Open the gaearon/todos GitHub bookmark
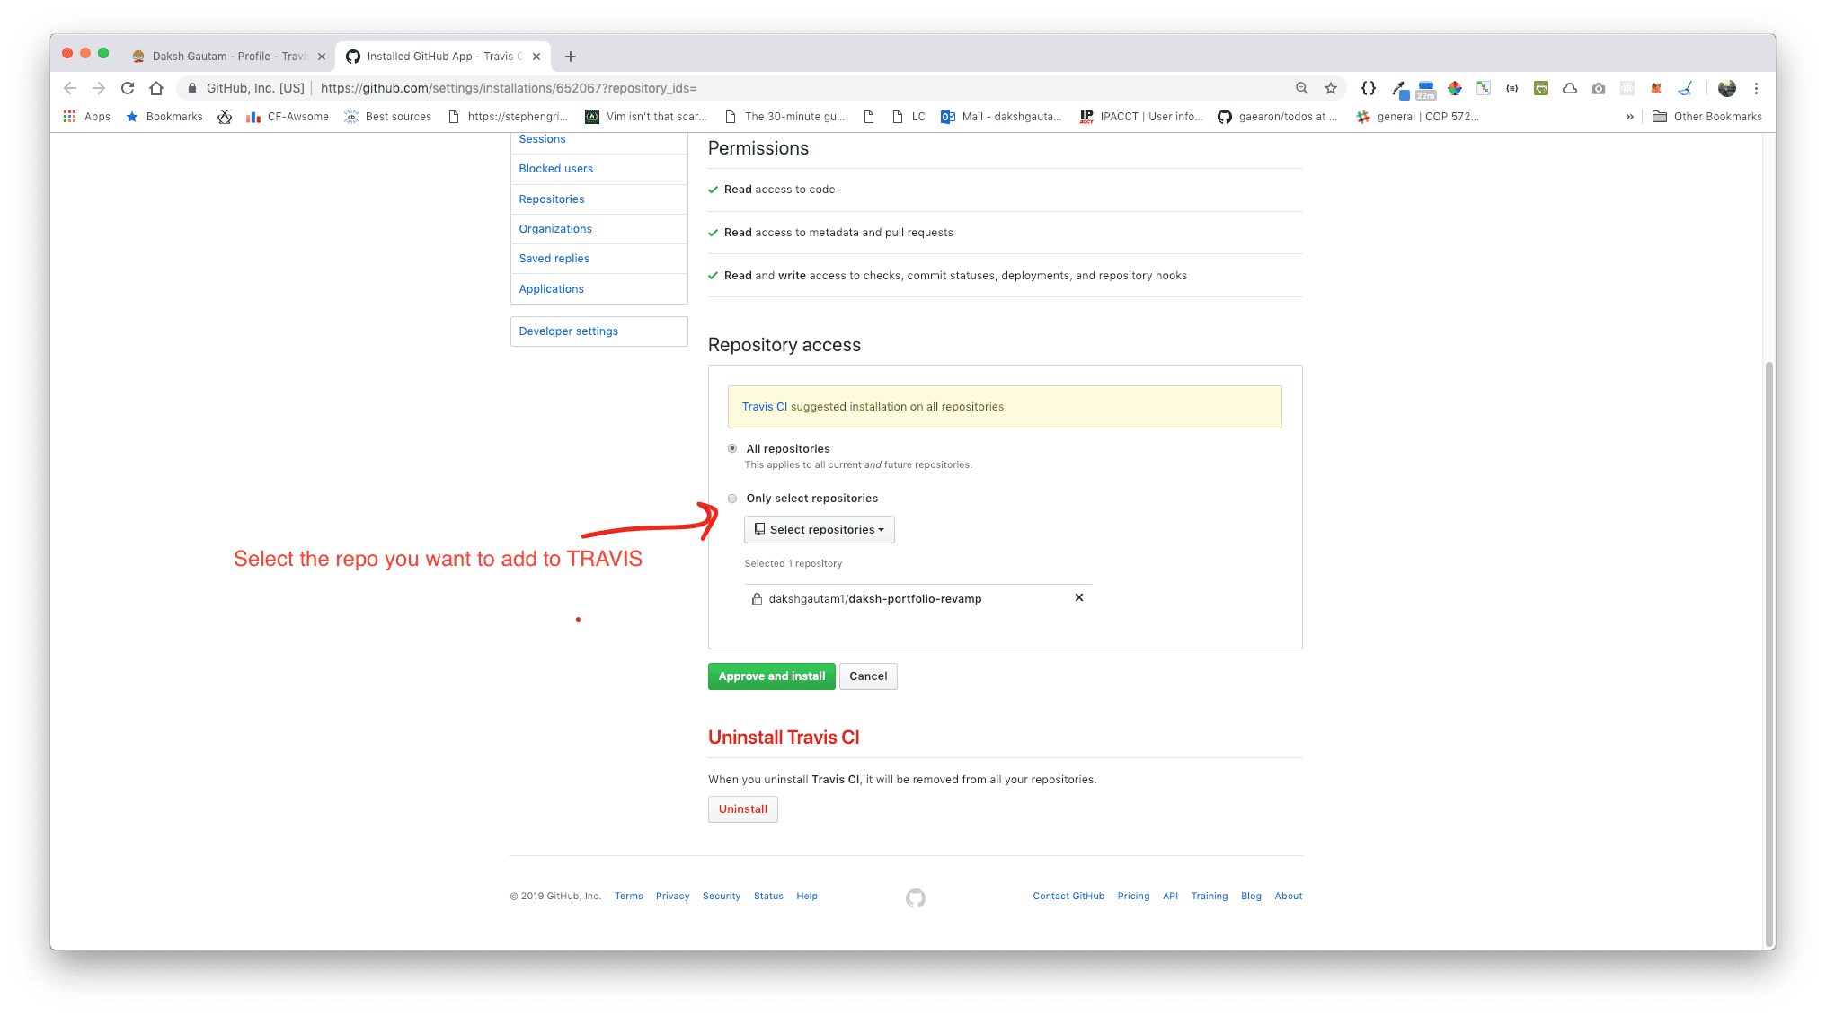Screen dimensions: 1826x1016 1277,117
